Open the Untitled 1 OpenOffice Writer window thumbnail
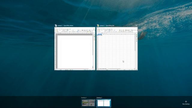 pyautogui.click(x=75, y=49)
